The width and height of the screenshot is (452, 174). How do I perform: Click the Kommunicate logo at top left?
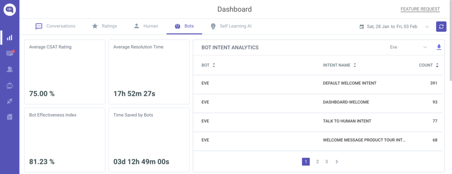tap(10, 10)
